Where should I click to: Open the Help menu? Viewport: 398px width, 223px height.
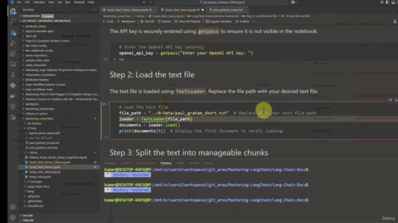[x=91, y=2]
